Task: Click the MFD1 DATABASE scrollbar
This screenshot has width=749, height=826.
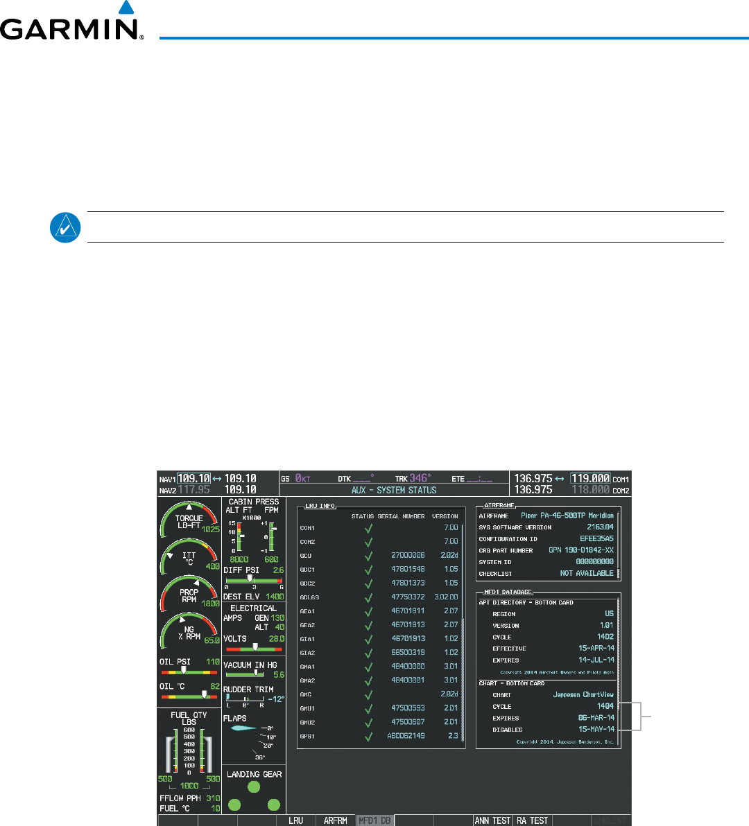Action: [x=619, y=671]
